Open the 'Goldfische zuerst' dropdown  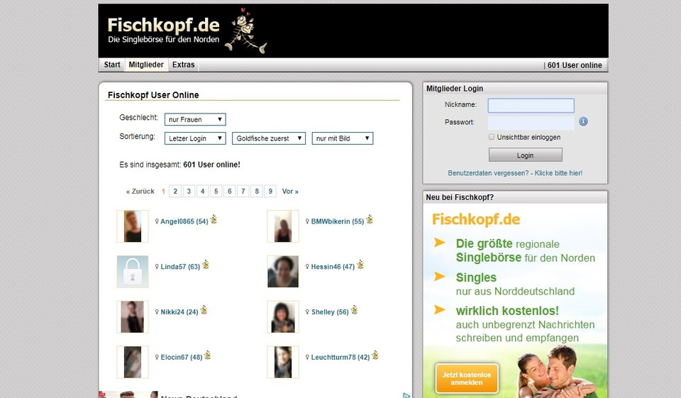269,138
